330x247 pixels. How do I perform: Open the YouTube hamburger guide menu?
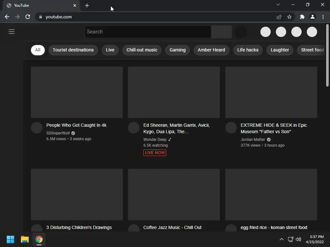click(12, 32)
